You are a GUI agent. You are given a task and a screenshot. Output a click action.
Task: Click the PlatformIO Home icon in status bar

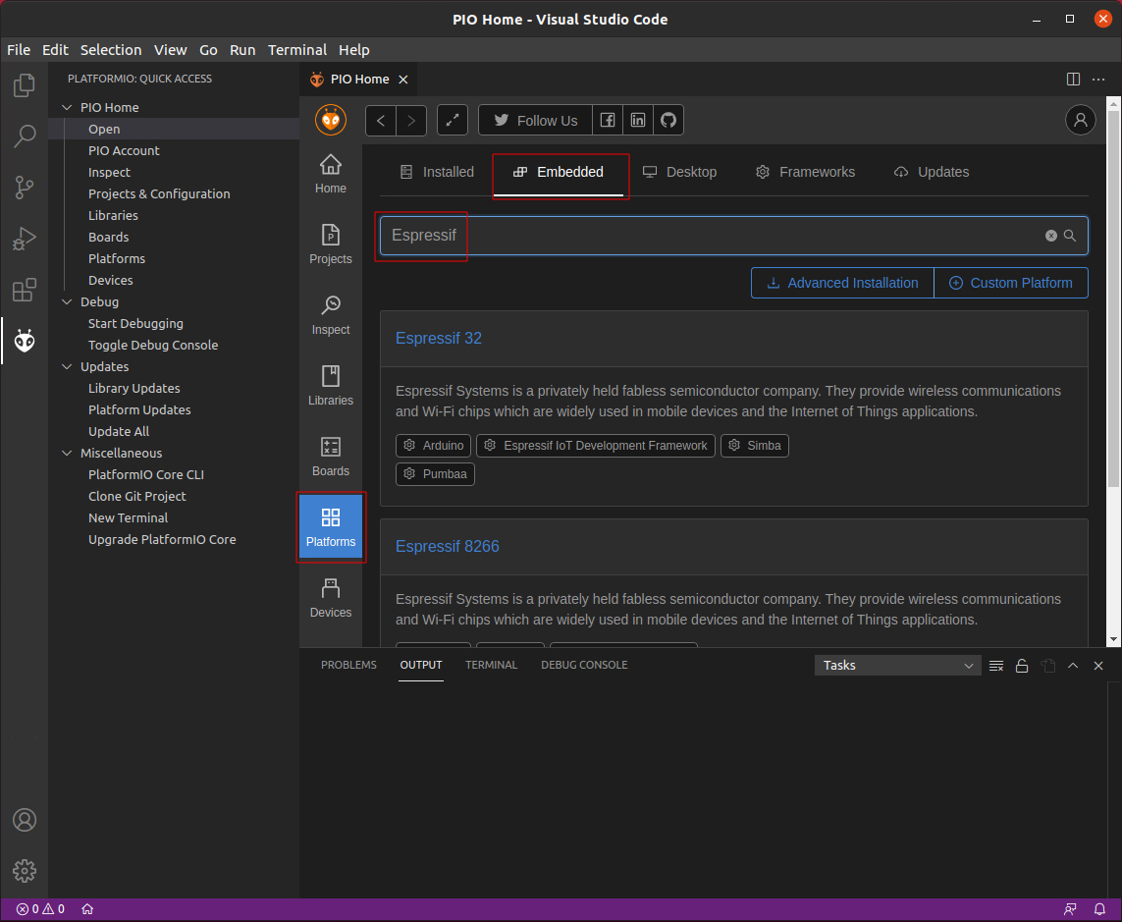87,909
